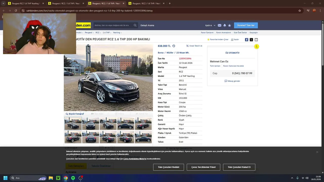Screen dimensions: 324x182
Task: Remove listing from favorites via Favorilerimden Çıkar
Action: click(218, 39)
